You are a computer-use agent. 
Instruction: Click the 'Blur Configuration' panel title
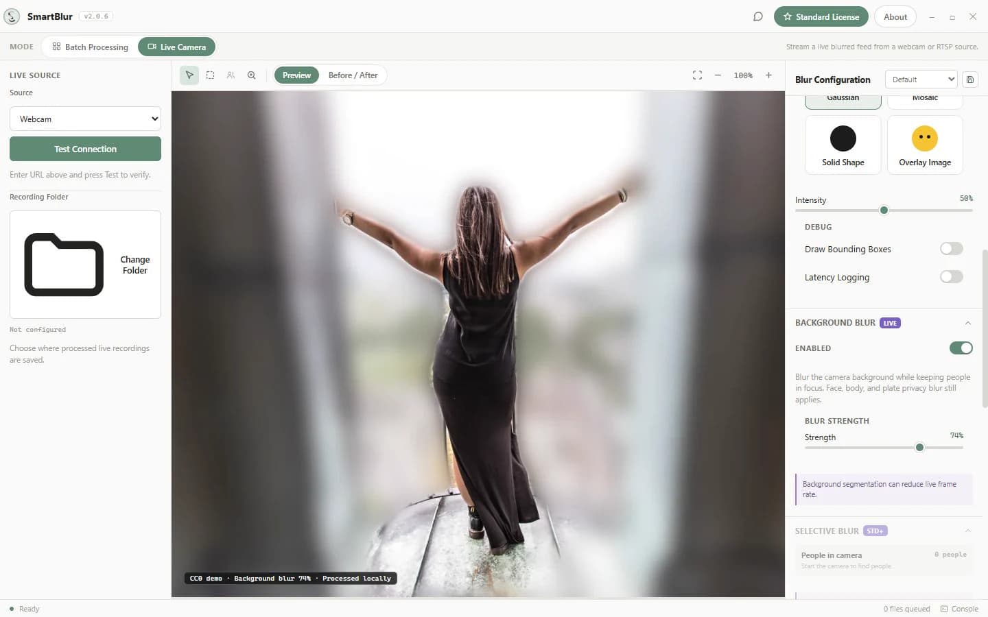click(832, 80)
